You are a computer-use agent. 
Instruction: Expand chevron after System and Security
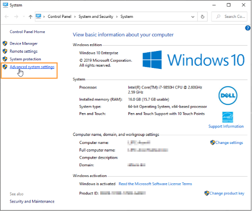tap(117, 17)
